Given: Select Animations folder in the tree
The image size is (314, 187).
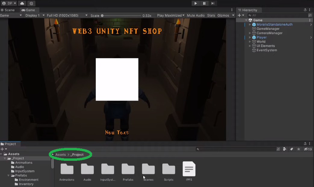Looking at the screenshot, I should pos(23,163).
